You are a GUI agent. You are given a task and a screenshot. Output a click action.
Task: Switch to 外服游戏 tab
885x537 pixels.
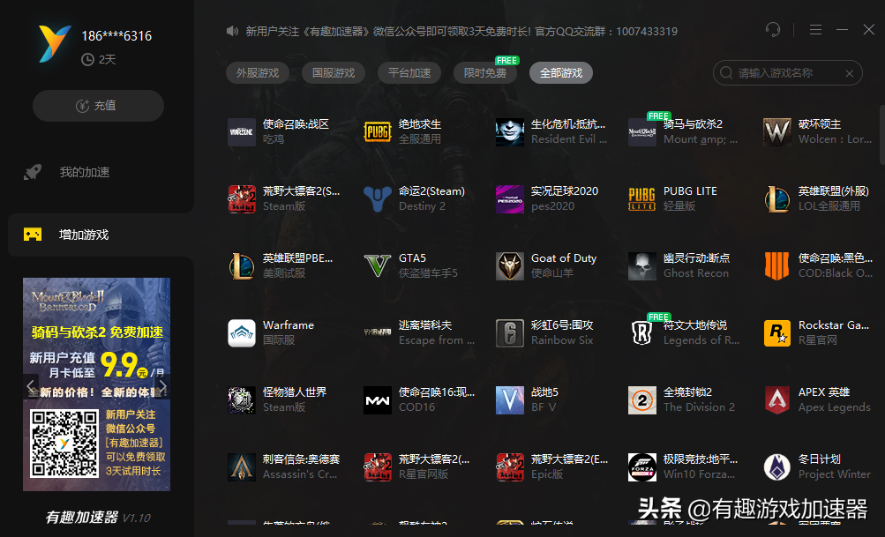point(258,73)
